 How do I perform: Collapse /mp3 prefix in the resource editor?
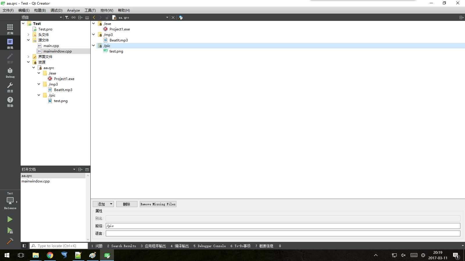click(x=94, y=35)
